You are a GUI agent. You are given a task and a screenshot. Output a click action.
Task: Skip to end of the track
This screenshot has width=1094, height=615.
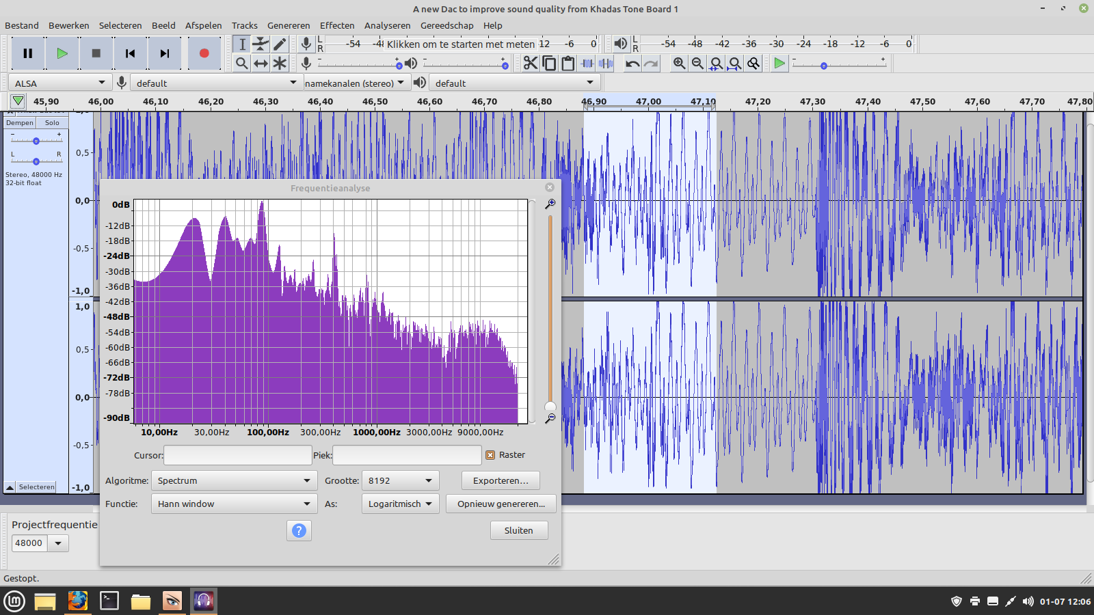pyautogui.click(x=165, y=53)
